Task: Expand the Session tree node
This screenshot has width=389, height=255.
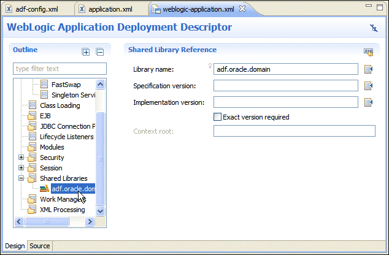Action: [x=21, y=167]
